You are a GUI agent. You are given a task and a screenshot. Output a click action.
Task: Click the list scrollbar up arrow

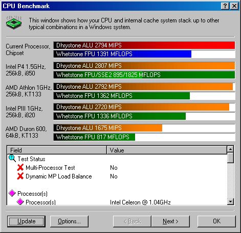click(x=230, y=149)
